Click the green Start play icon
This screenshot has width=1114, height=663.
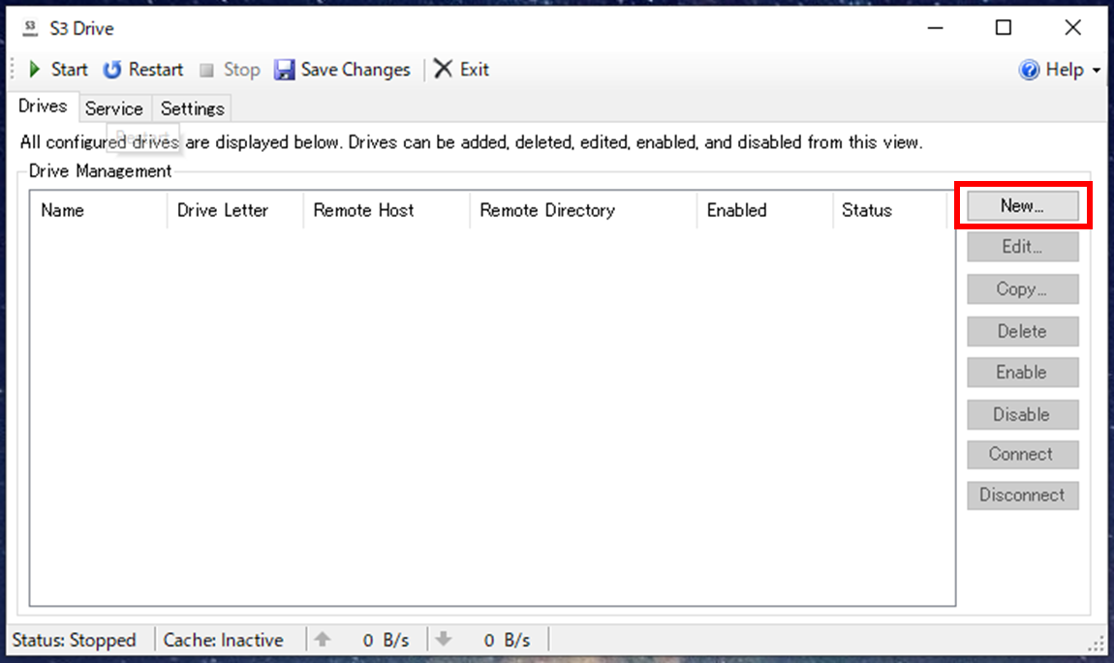(34, 70)
